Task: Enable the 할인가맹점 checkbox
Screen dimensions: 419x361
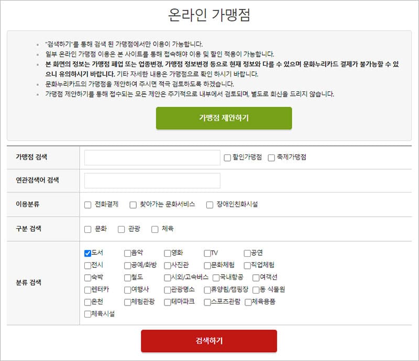Action: tap(227, 157)
